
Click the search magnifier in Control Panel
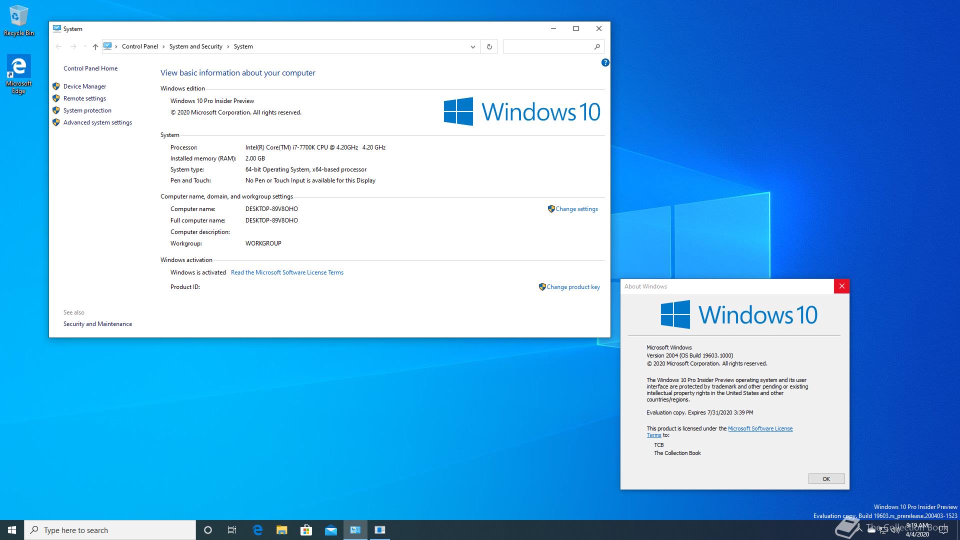click(x=597, y=46)
